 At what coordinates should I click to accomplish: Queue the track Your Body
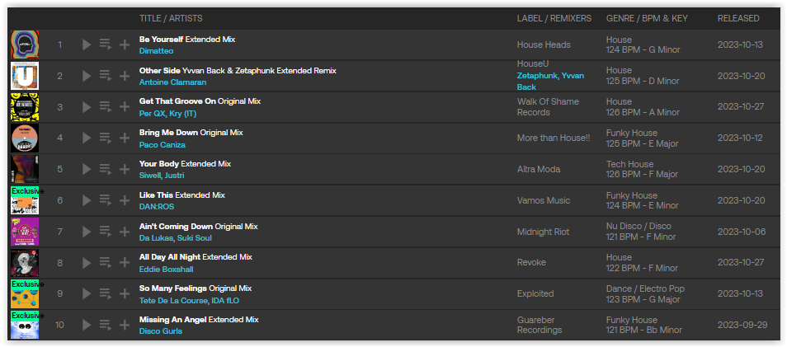coord(105,169)
